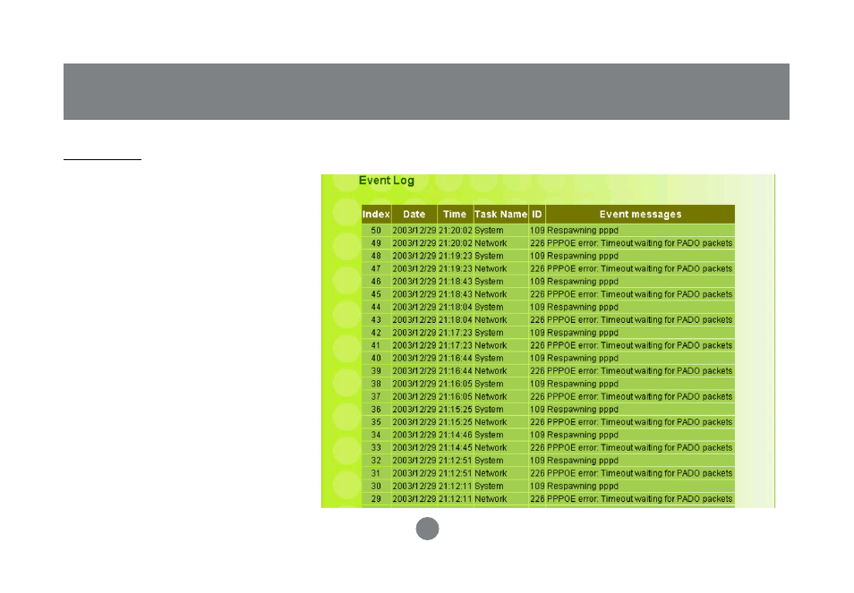
Task: Click the PPPOE error message in row 29
Action: (x=640, y=499)
